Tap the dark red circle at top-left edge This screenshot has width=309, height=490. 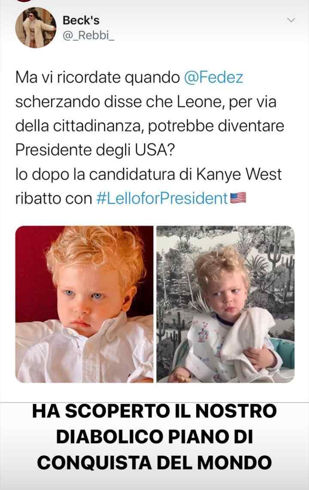(24, 1)
